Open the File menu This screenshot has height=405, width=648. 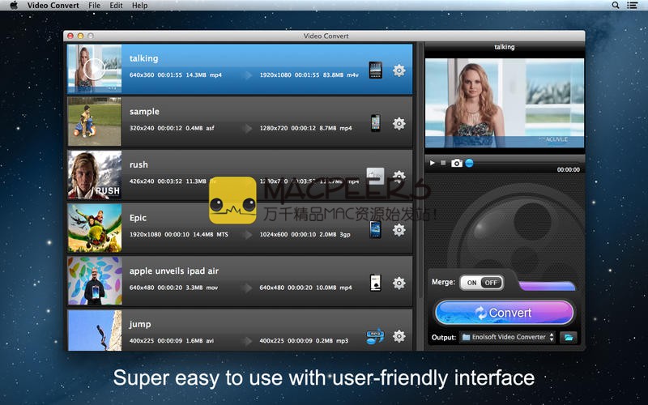pyautogui.click(x=94, y=6)
